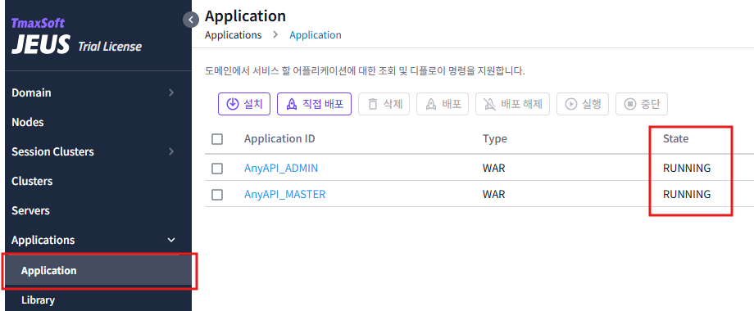Image resolution: width=754 pixels, height=311 pixels.
Task: Click the TmaxSoft JEUS logo
Action: (x=41, y=37)
